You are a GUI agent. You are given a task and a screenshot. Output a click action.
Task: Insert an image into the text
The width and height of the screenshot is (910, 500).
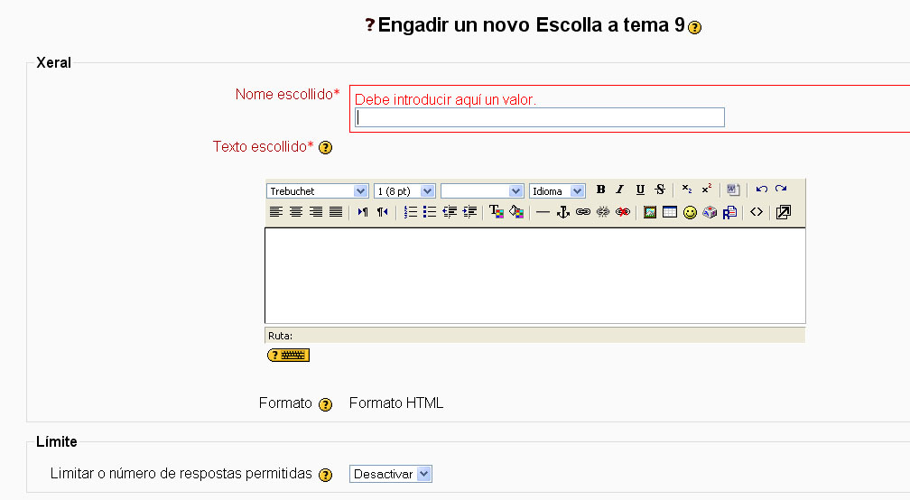650,212
